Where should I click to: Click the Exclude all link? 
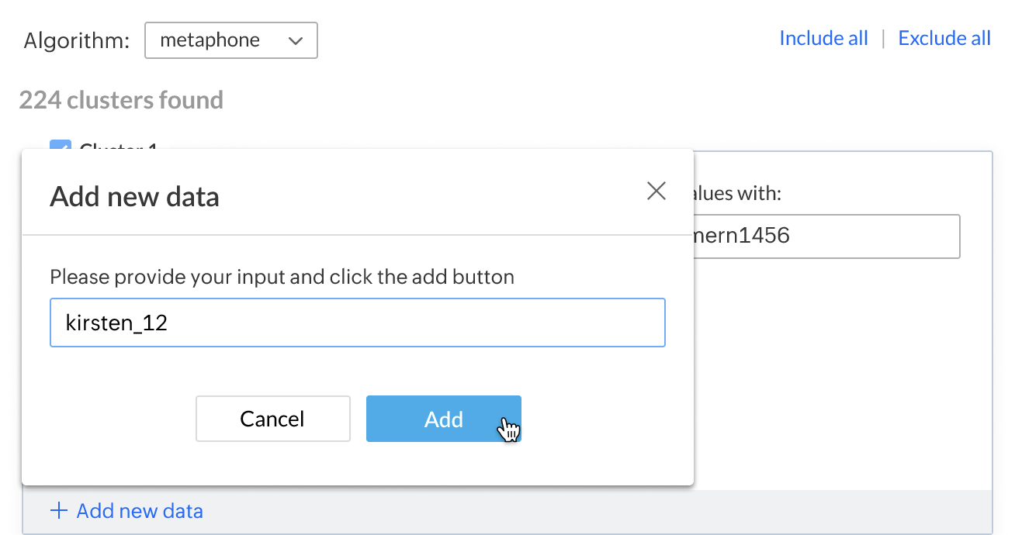tap(944, 39)
